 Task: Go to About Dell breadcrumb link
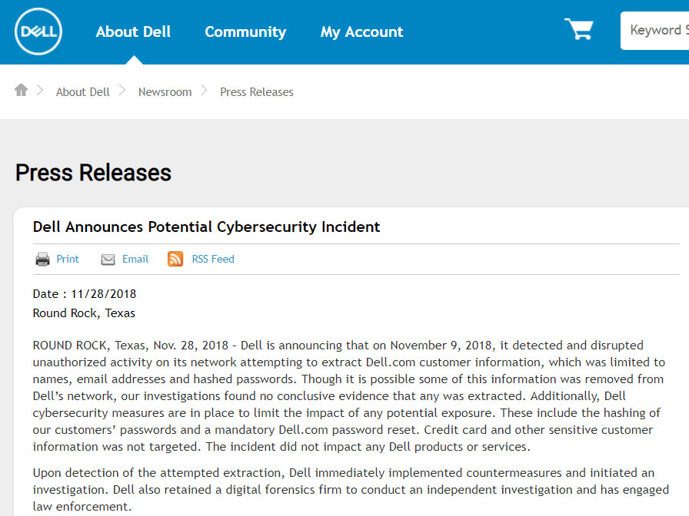click(x=82, y=91)
